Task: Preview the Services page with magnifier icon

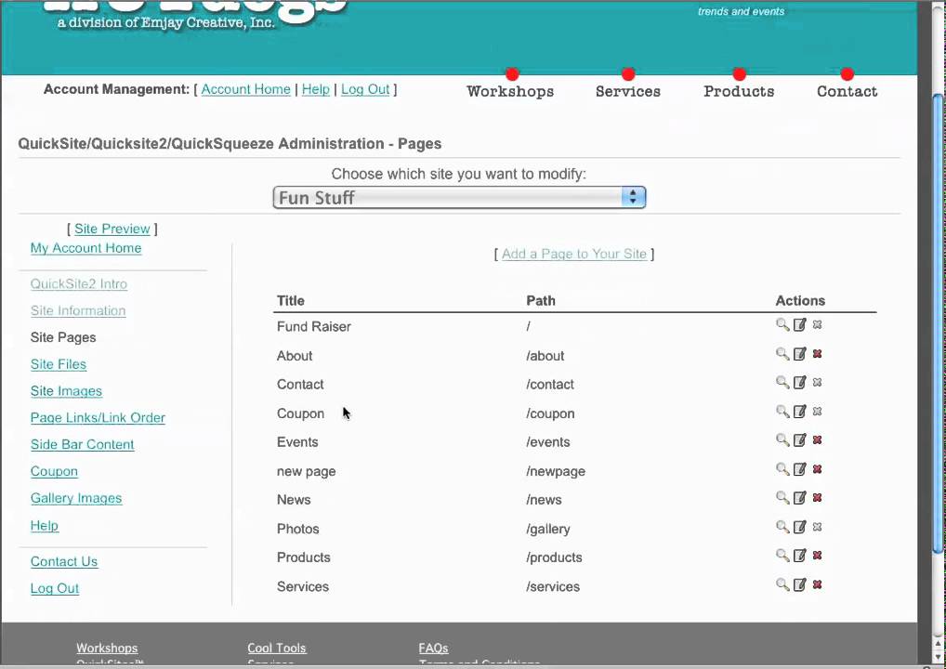Action: coord(782,584)
